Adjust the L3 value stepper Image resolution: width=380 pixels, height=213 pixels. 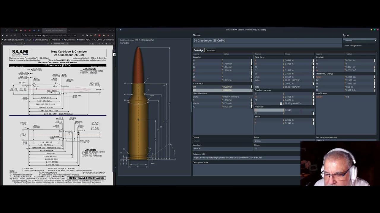pos(252,70)
